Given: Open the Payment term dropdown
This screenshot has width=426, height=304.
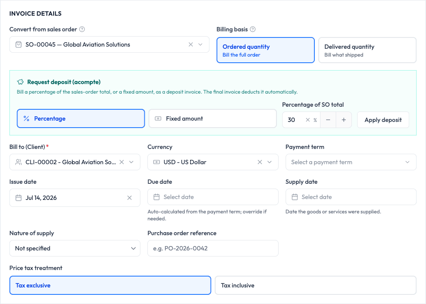Looking at the screenshot, I should pyautogui.click(x=351, y=162).
